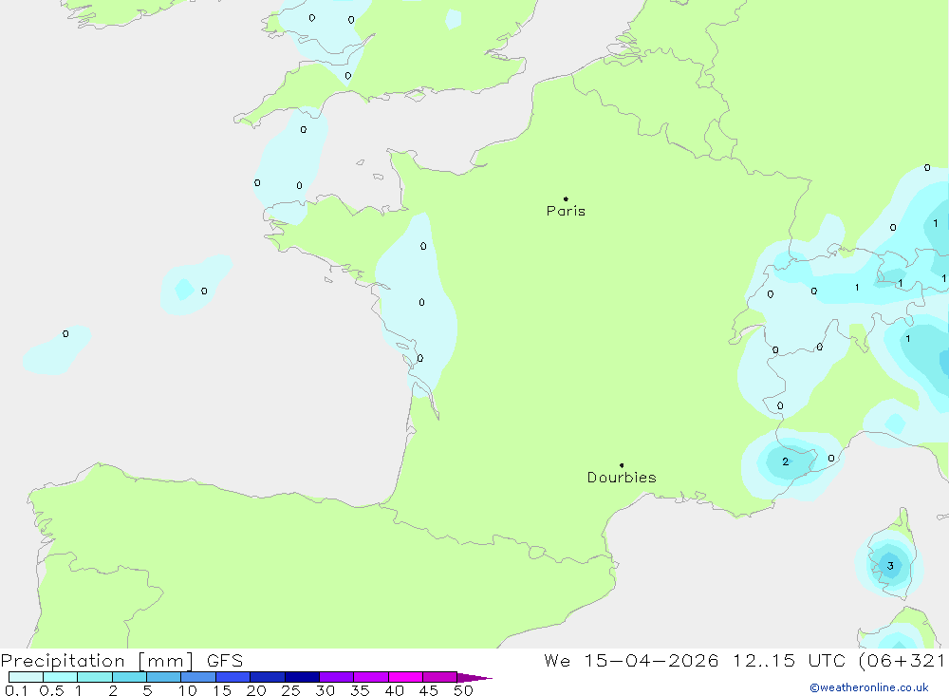This screenshot has height=696, width=949.
Task: Click the 'Precipitation [mm]' title text
Action: 97,660
